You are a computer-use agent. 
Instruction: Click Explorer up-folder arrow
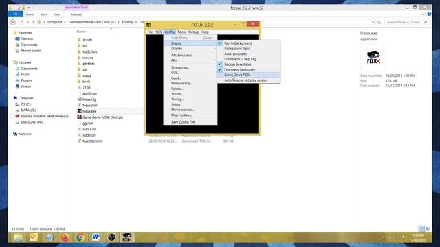click(34, 22)
